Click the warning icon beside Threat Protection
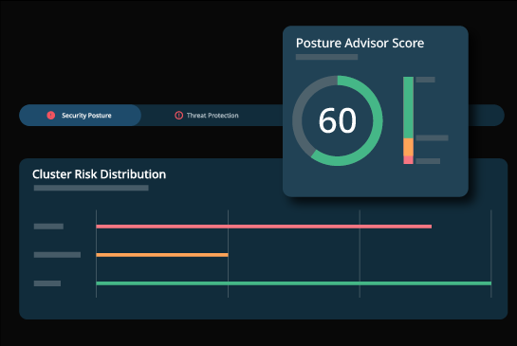This screenshot has width=517, height=346. (178, 116)
